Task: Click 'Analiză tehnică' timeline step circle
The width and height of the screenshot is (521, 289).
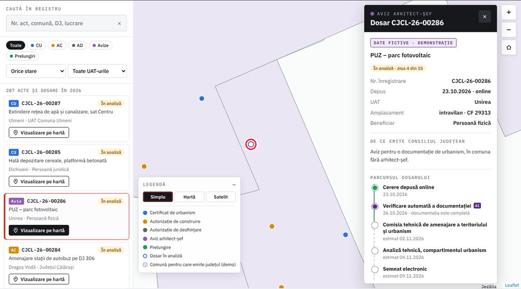Action: (375, 251)
